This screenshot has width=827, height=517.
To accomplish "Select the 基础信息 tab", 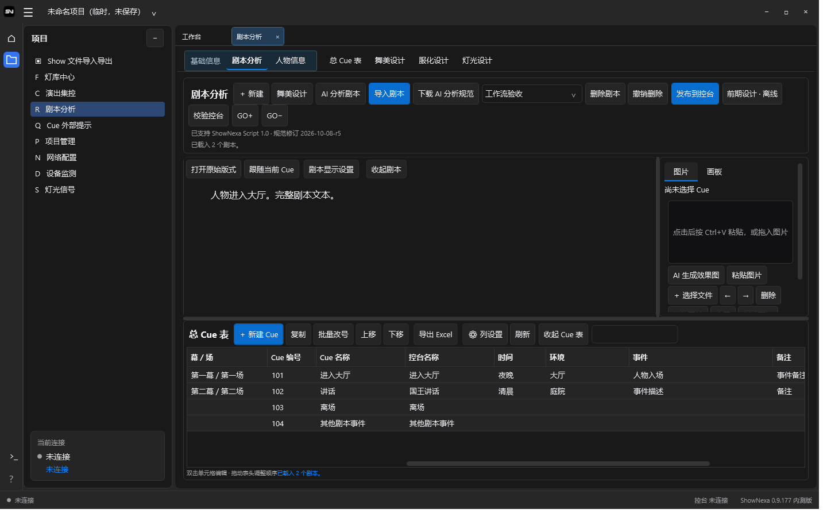I will [206, 61].
